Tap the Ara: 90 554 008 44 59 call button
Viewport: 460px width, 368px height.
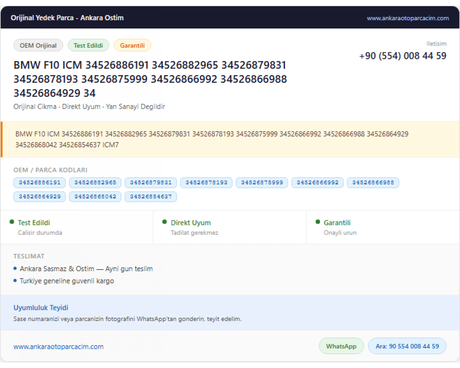point(407,346)
